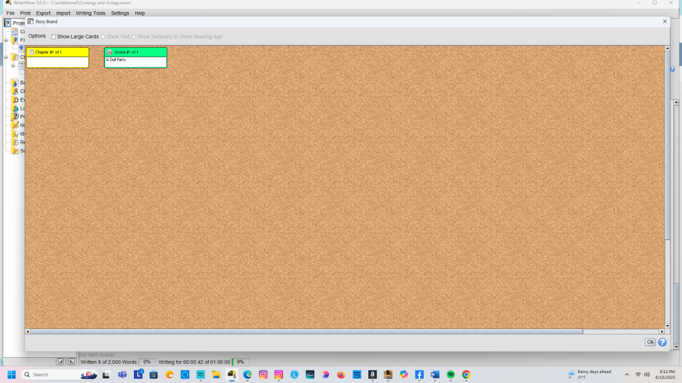The image size is (682, 383).
Task: Click the Story Board window title icon
Action: click(31, 21)
